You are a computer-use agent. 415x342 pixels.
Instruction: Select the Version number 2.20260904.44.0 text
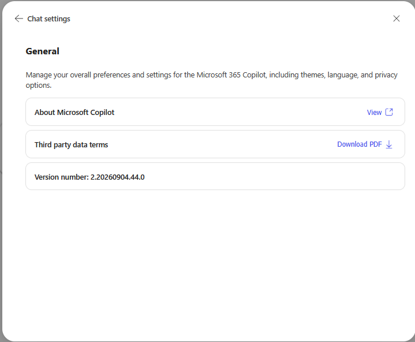(x=89, y=177)
